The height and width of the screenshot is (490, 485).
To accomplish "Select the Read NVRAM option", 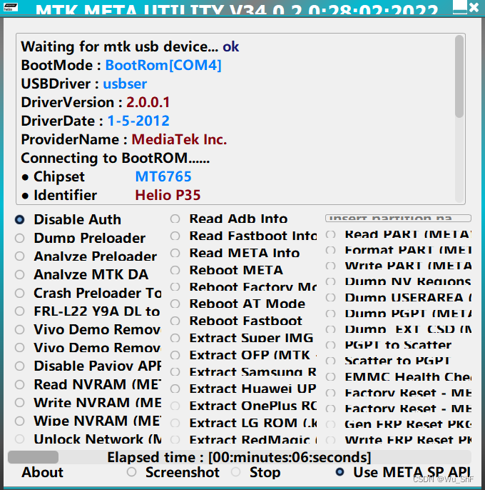I will pyautogui.click(x=88, y=384).
